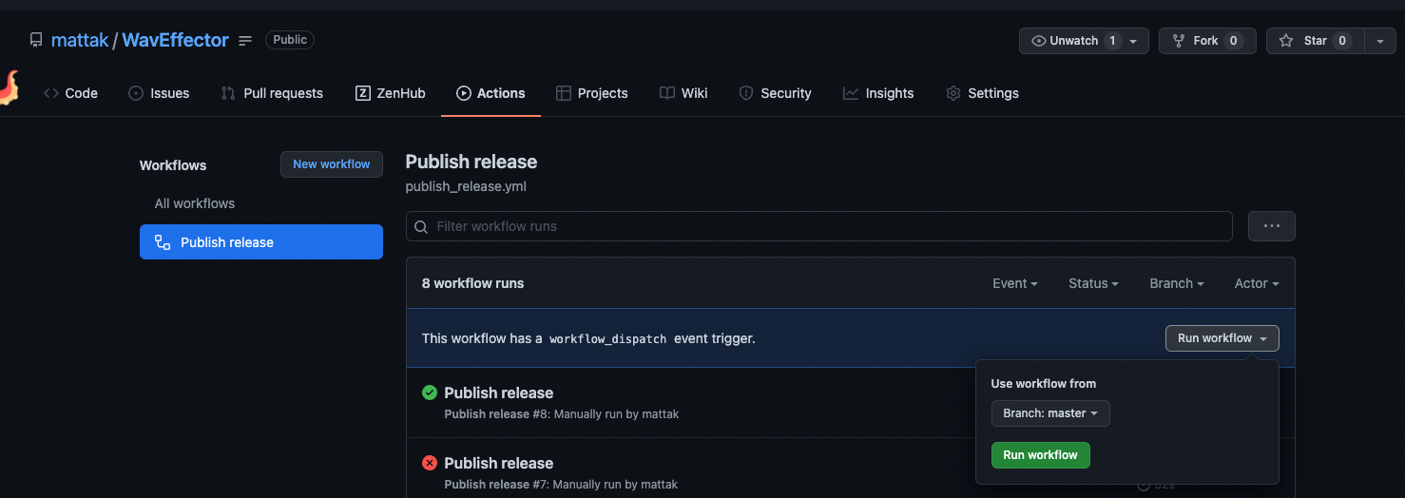Select All workflows in the sidebar
This screenshot has width=1405, height=498.
(195, 203)
